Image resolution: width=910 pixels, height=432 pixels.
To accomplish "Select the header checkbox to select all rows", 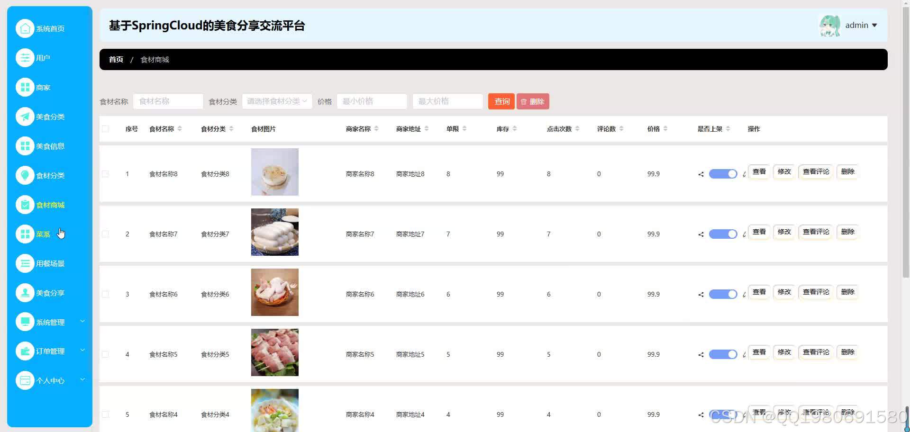I will (x=105, y=128).
